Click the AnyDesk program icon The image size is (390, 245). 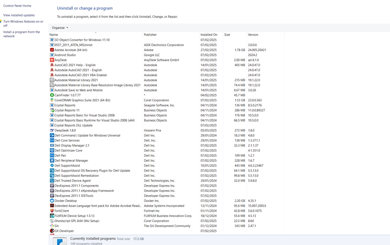52,60
